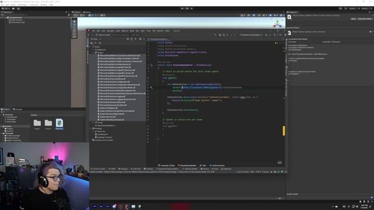Image resolution: width=374 pixels, height=210 pixels.
Task: Switch to the Game tab in Unity
Action: [87, 12]
